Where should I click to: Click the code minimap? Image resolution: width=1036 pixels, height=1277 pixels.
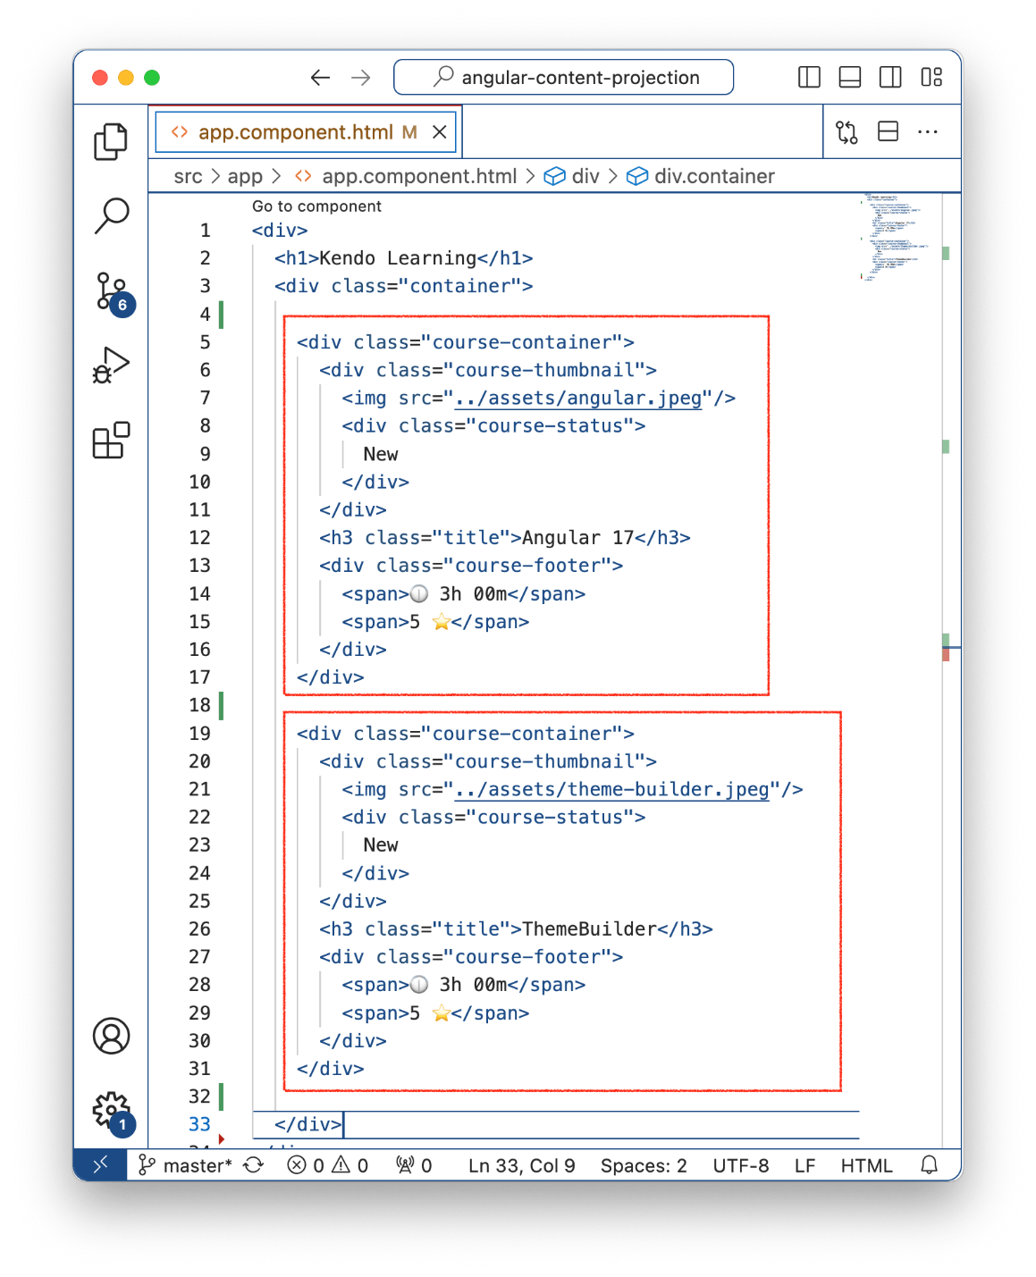[x=896, y=237]
